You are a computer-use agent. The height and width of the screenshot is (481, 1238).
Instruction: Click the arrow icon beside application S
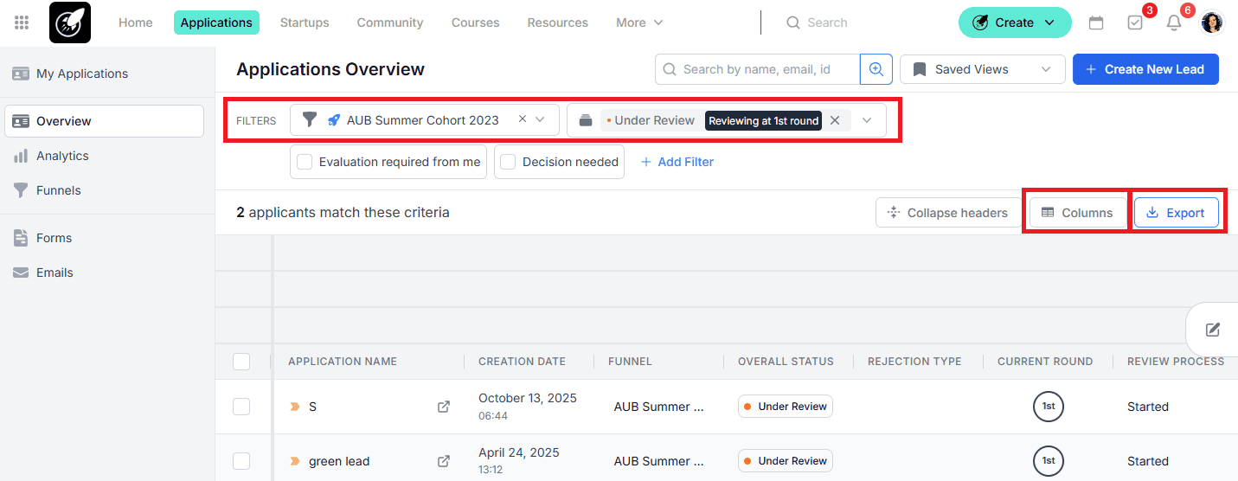(x=295, y=407)
